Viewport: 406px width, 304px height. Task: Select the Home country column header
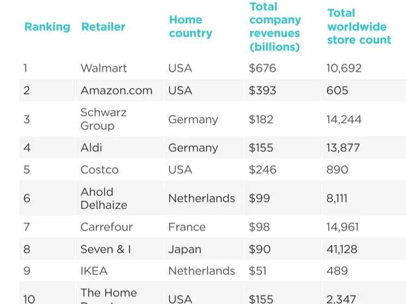[x=190, y=27]
